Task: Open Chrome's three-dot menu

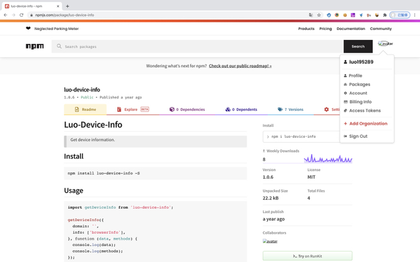Action: click(x=415, y=15)
